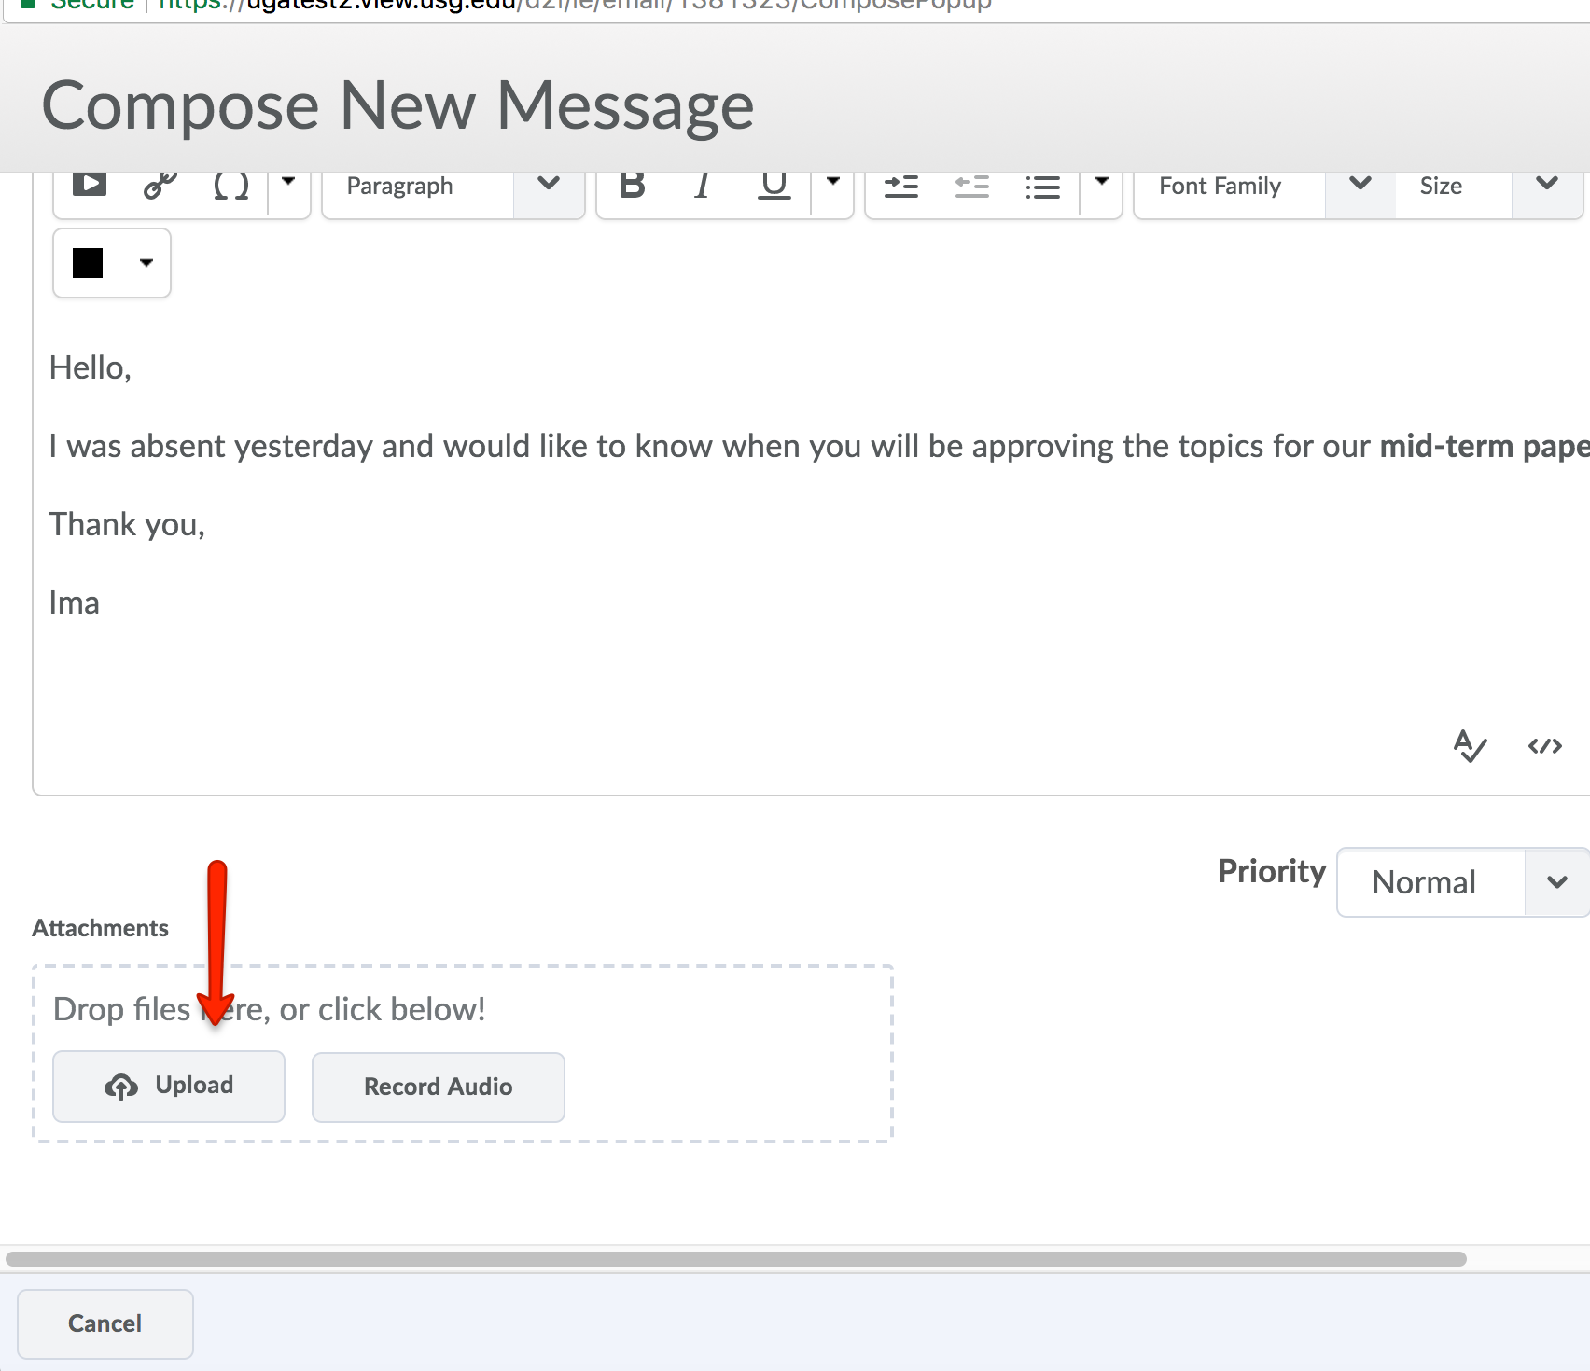
Task: Expand the Font Family dropdown
Action: tap(1264, 186)
